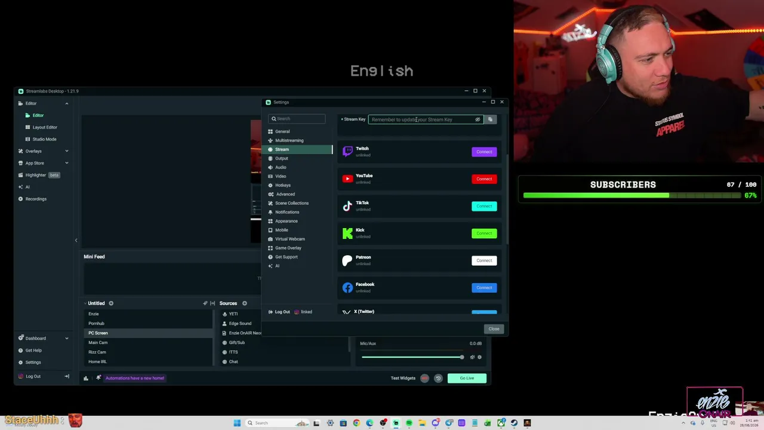764x430 pixels.
Task: Click the Kick logo icon
Action: point(347,233)
